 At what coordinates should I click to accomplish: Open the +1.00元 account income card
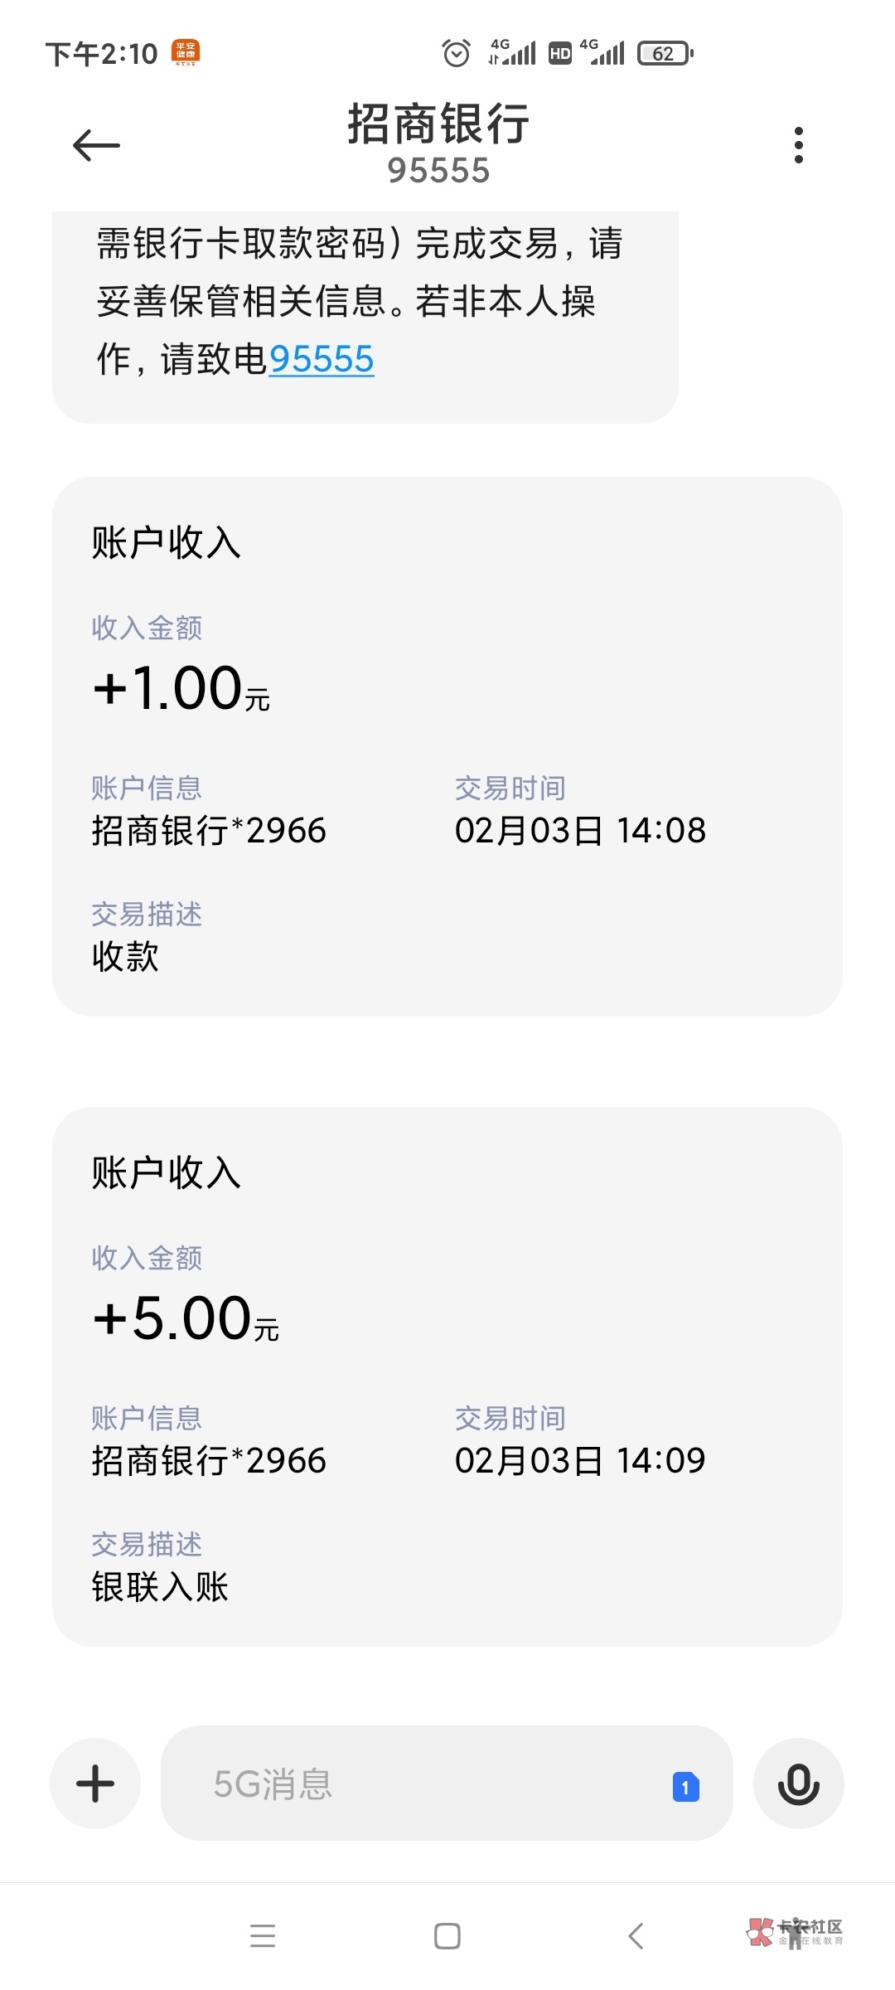coord(447,746)
